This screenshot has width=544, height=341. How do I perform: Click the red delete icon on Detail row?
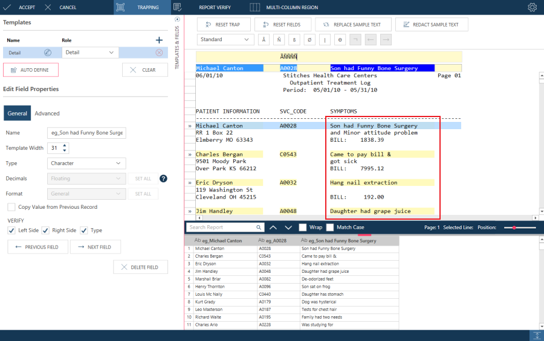pos(159,53)
